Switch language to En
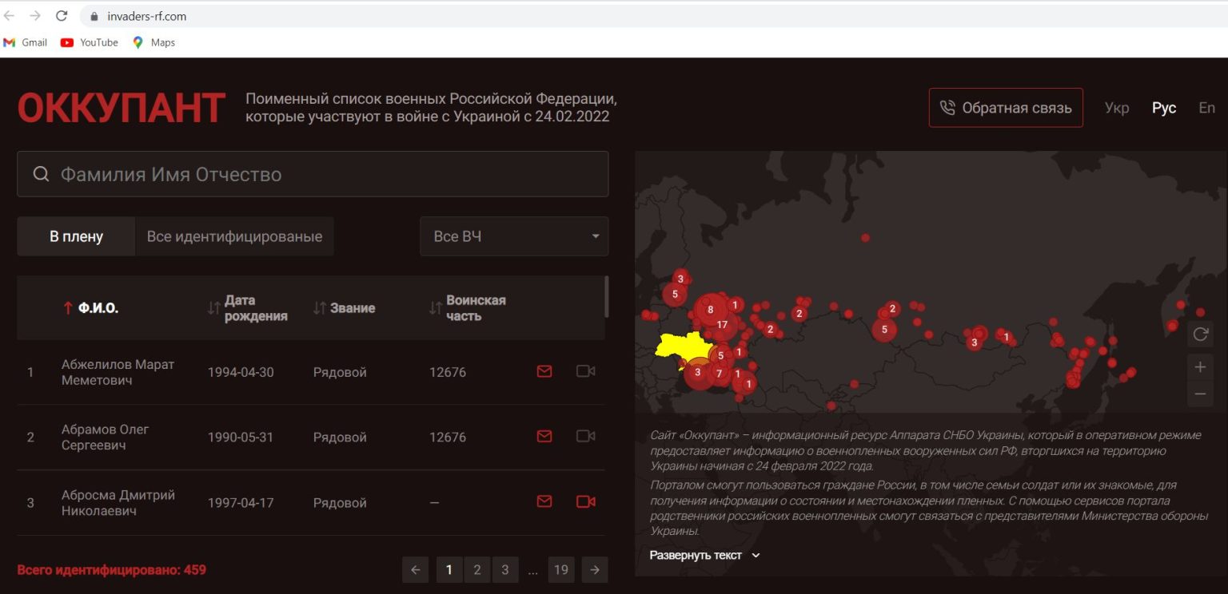Screen dimensions: 1228x594 point(1206,108)
